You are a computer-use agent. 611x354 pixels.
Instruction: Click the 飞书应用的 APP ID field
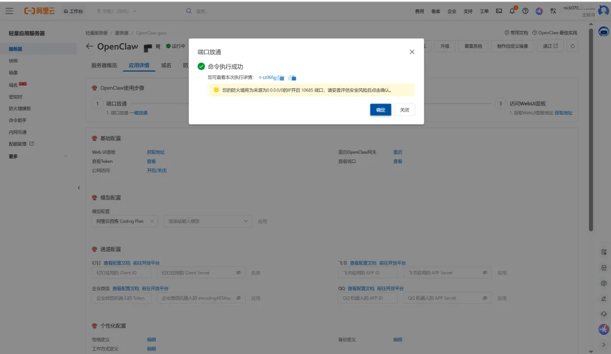368,273
